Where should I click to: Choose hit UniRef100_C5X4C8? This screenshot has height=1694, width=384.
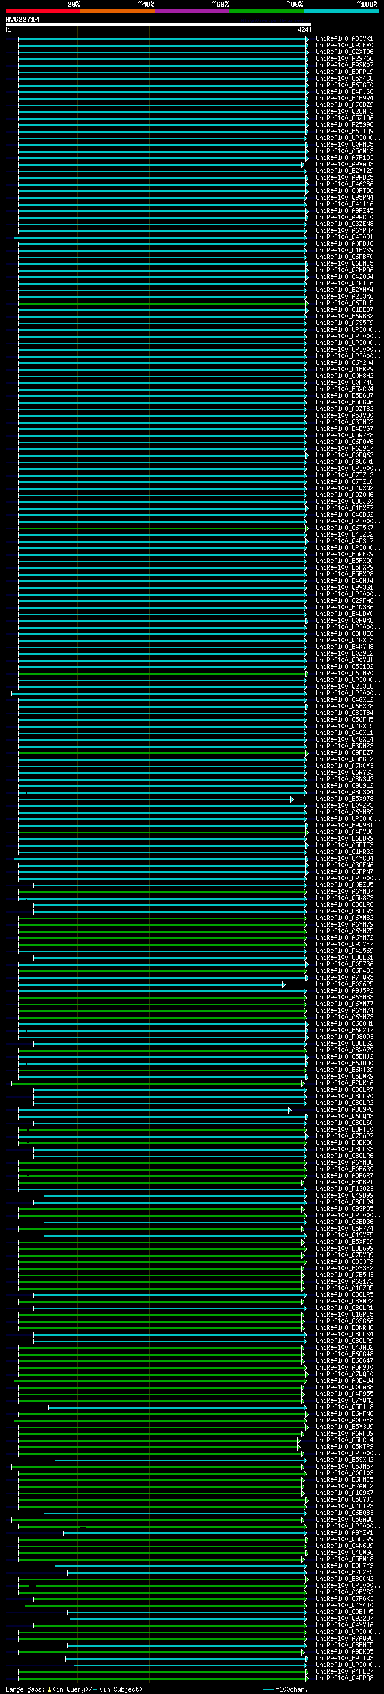[344, 78]
